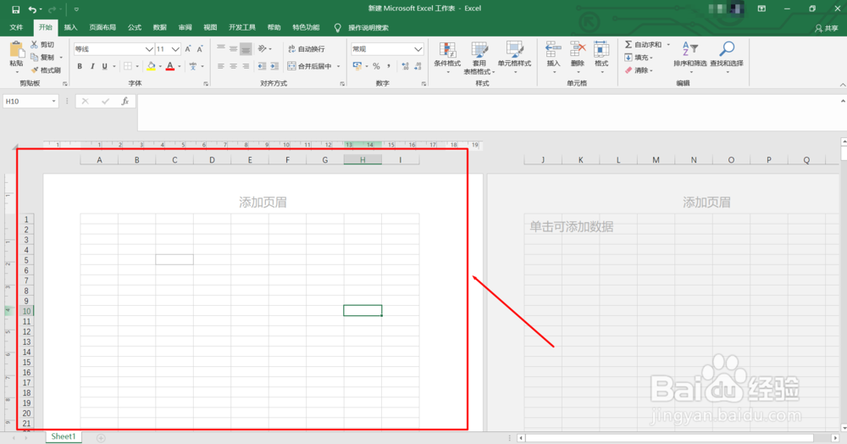Screen dimensions: 847x444
Task: Toggle align text right
Action: click(x=246, y=66)
